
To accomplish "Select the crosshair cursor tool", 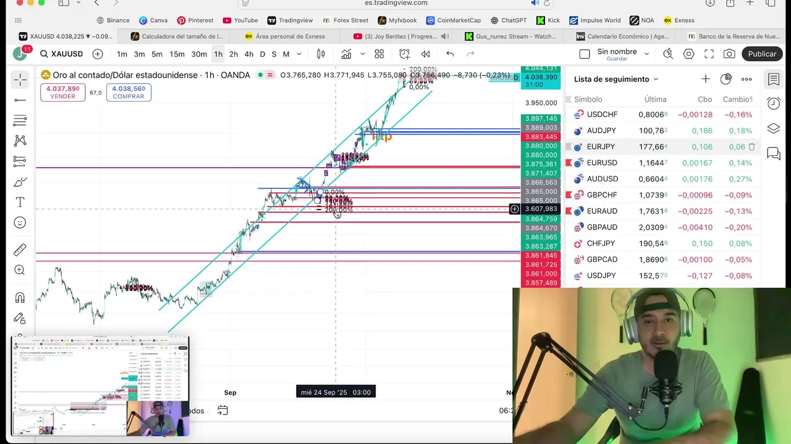I will click(x=20, y=80).
